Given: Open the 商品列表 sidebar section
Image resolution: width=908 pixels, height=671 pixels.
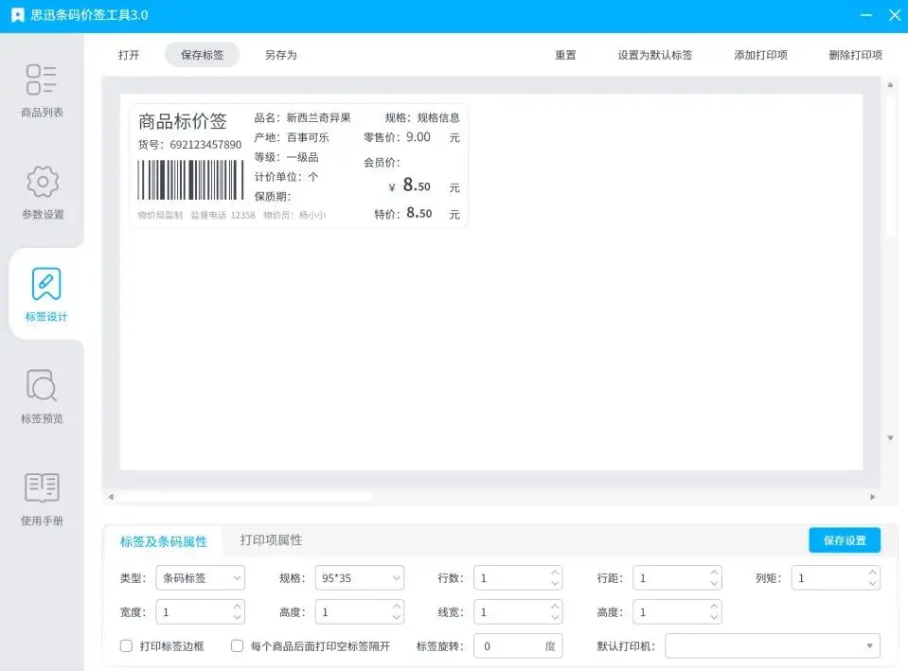Looking at the screenshot, I should [42, 90].
